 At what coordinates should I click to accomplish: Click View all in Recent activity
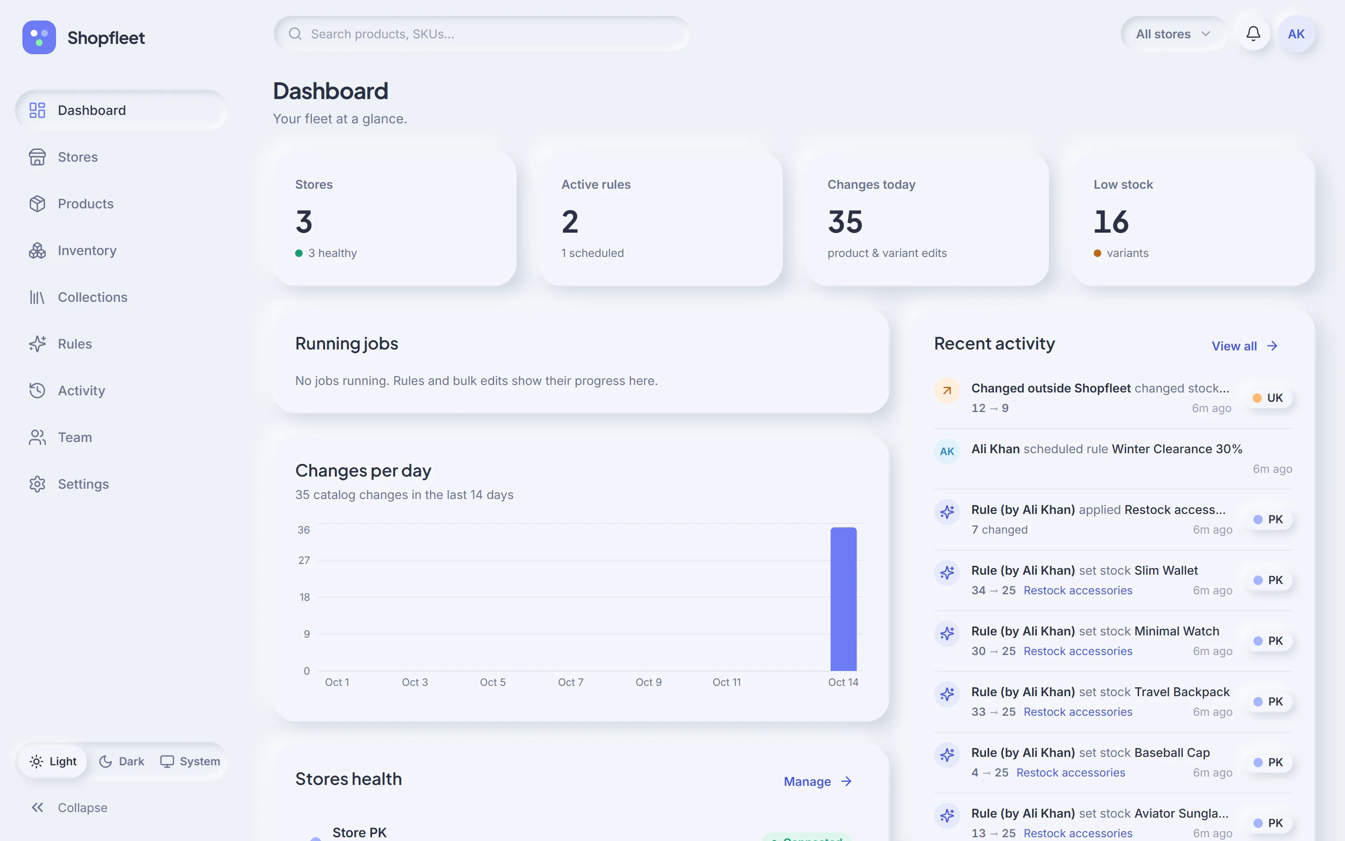tap(1245, 346)
